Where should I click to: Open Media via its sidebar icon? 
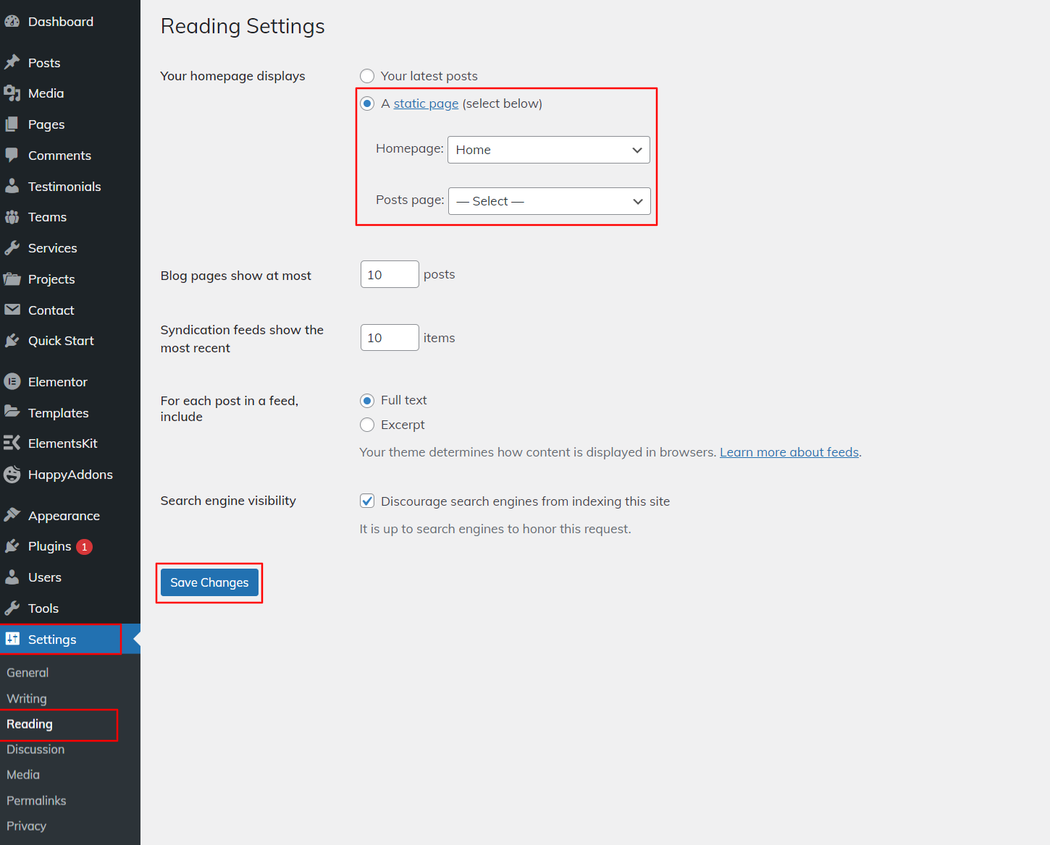click(x=12, y=93)
